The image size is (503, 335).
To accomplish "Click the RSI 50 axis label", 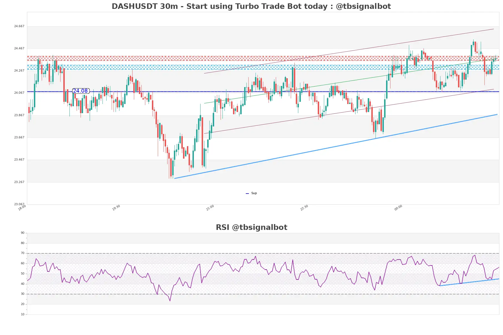I will 22,274.
